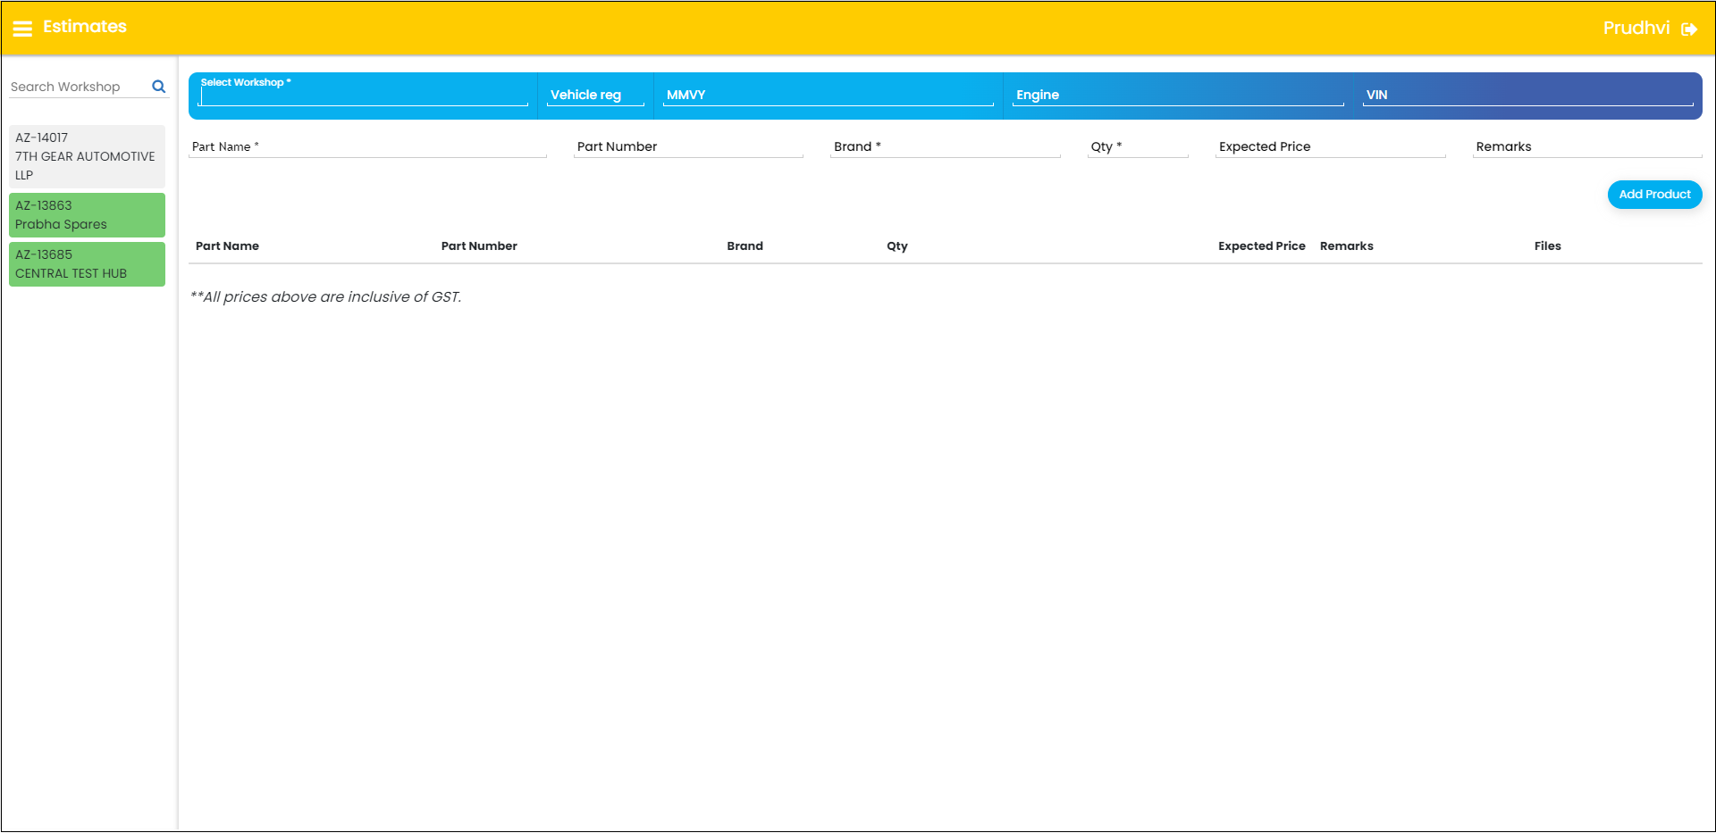Click the Expected Price column header
This screenshot has width=1716, height=833.
1261,246
